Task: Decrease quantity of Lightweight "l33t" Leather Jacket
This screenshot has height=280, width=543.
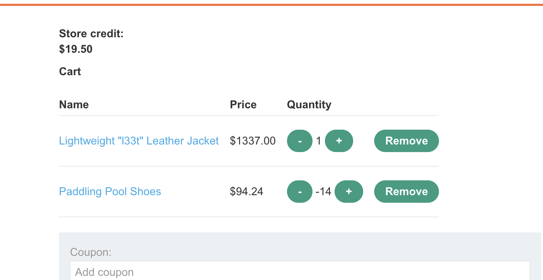Action: point(299,141)
